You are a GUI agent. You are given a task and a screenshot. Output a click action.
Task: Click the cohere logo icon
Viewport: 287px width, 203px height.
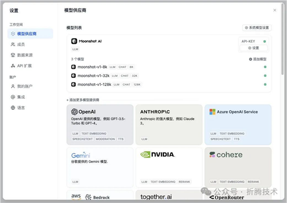tap(212, 155)
